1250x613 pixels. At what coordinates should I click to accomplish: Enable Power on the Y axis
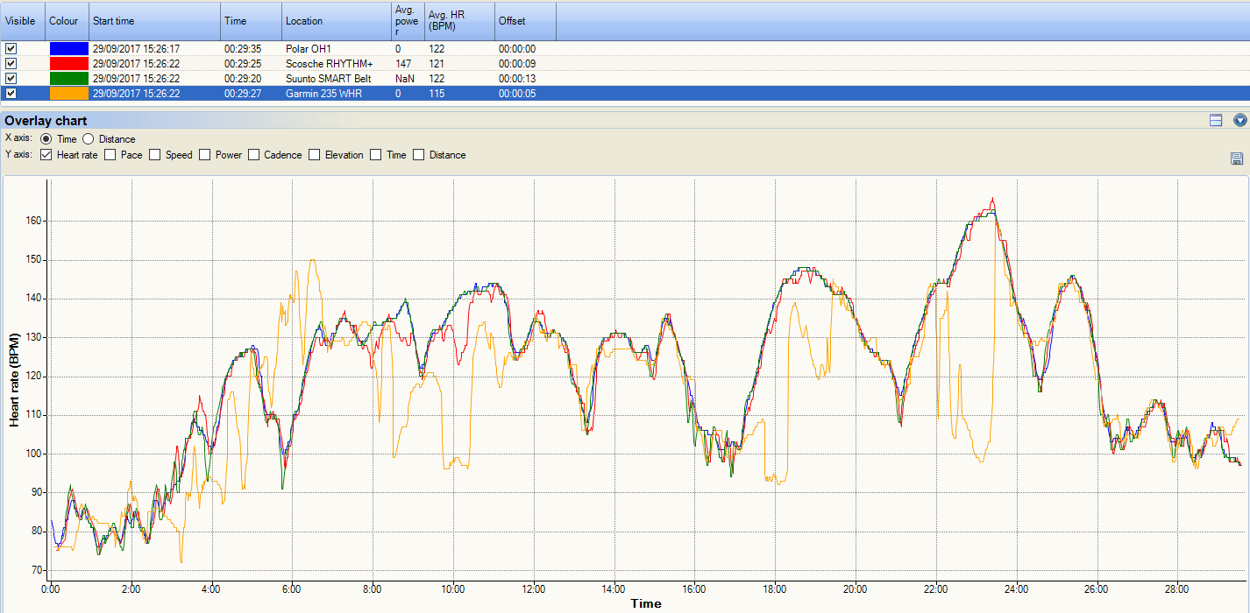tap(203, 154)
